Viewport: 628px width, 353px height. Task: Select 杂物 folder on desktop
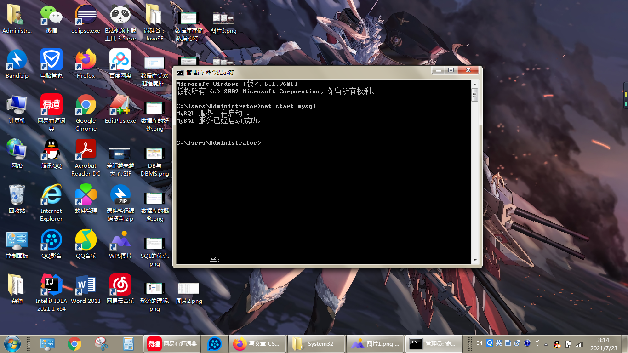point(17,290)
